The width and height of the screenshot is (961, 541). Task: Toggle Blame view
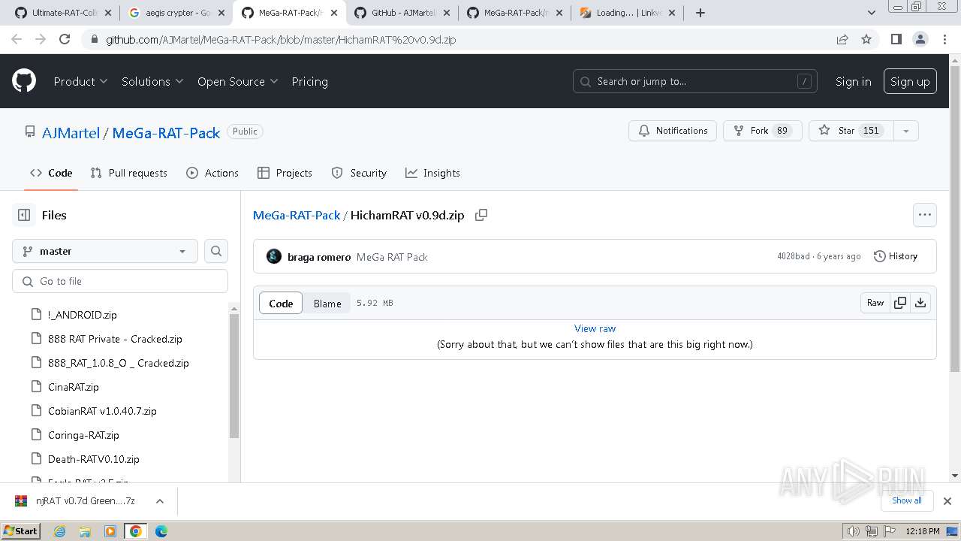pyautogui.click(x=327, y=304)
